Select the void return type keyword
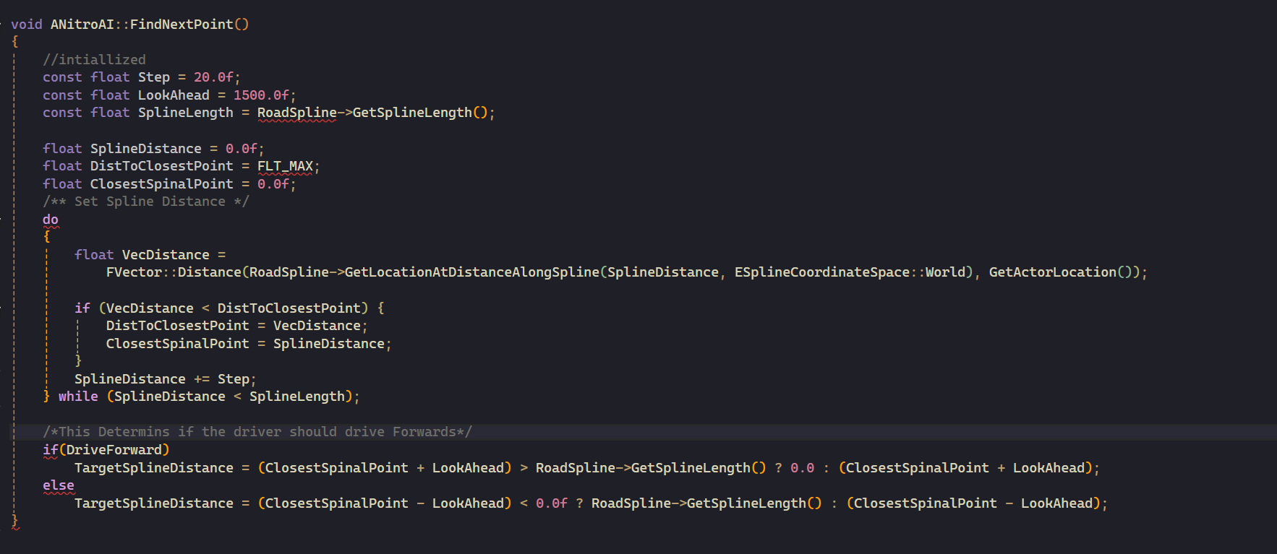Image resolution: width=1277 pixels, height=554 pixels. point(27,25)
